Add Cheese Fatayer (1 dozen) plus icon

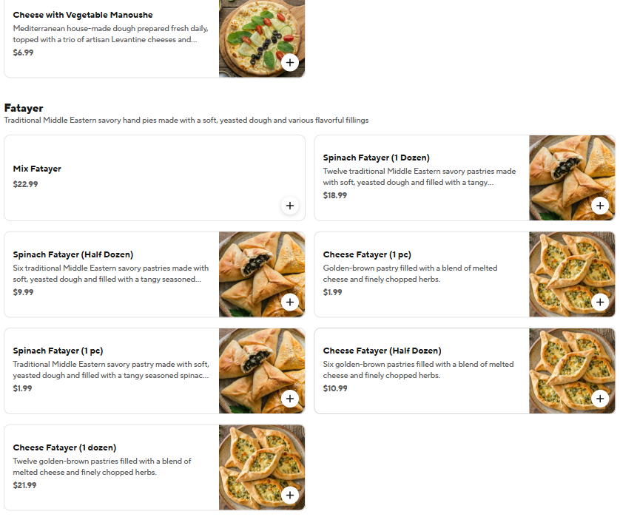(x=290, y=495)
